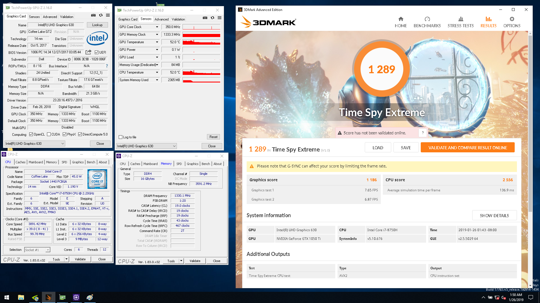This screenshot has height=303, width=540.
Task: Refresh the GPU-Z Sensors window
Action: pos(212,18)
